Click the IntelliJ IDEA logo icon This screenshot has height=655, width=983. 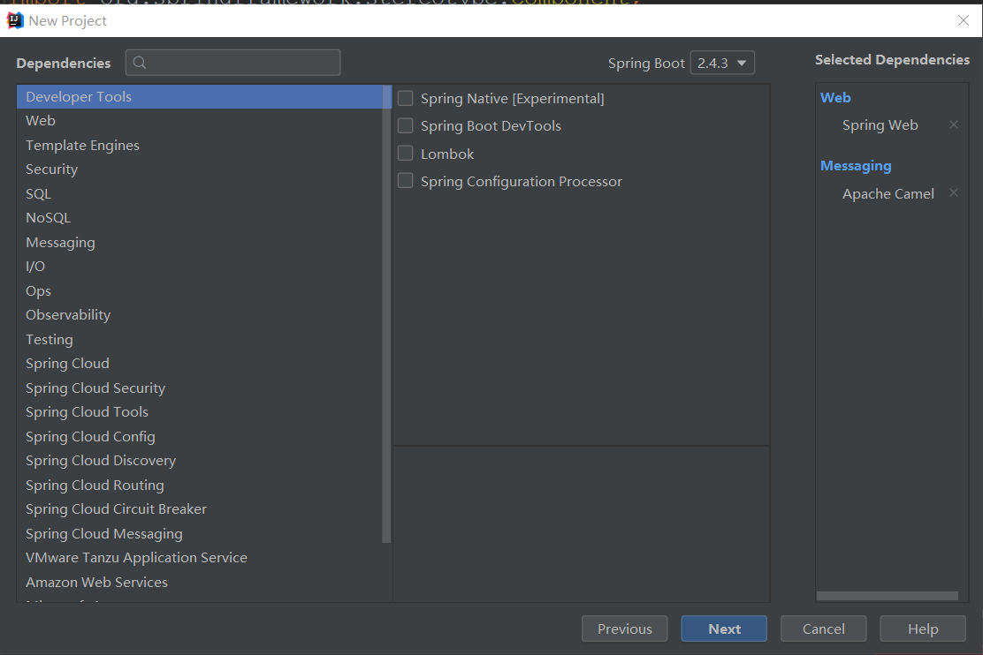coord(14,20)
